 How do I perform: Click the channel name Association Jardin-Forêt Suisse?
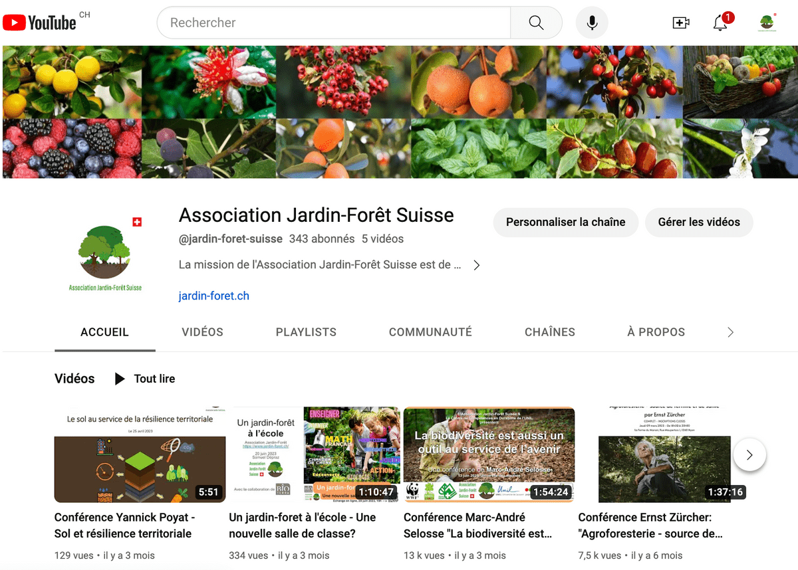point(317,215)
